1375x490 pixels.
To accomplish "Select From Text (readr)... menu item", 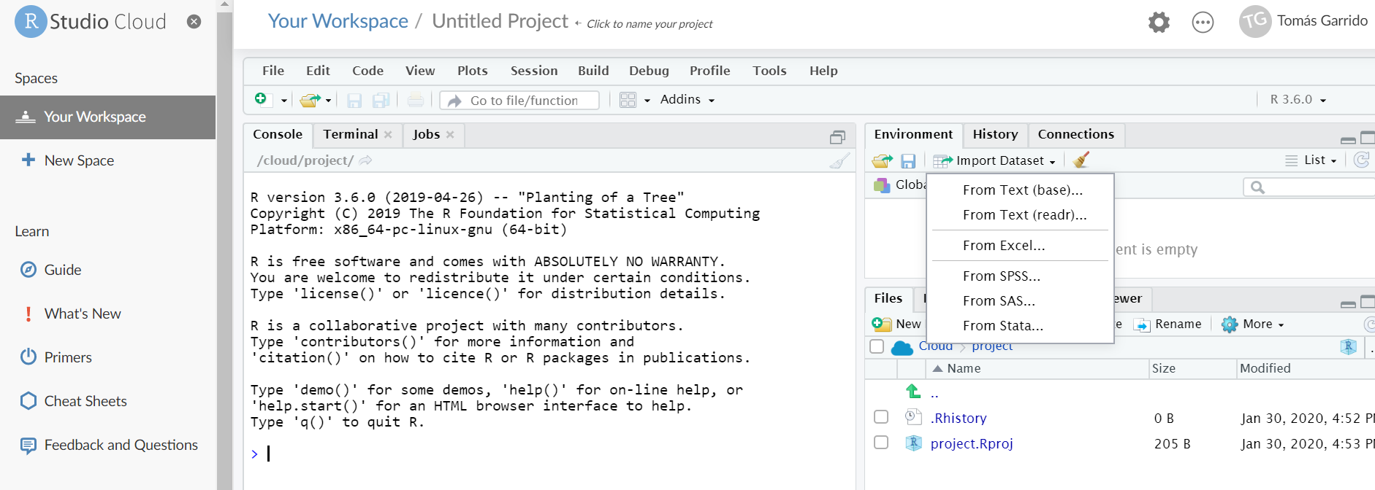I will click(1024, 215).
